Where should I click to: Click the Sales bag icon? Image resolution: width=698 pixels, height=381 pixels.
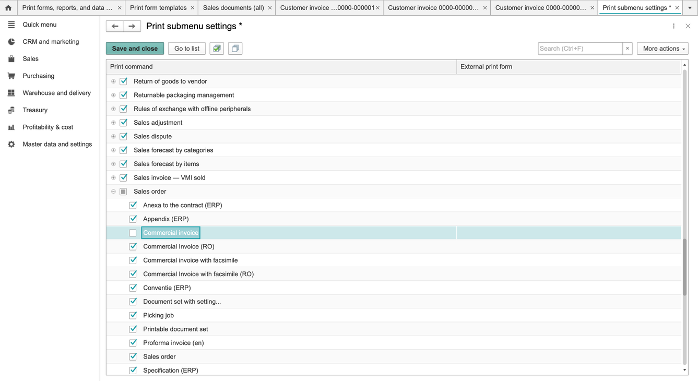click(11, 59)
